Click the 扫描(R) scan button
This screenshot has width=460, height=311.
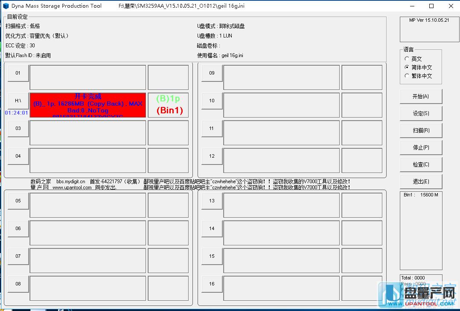pos(421,130)
